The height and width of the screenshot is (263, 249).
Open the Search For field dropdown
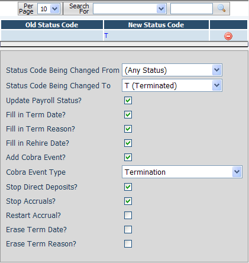point(130,9)
